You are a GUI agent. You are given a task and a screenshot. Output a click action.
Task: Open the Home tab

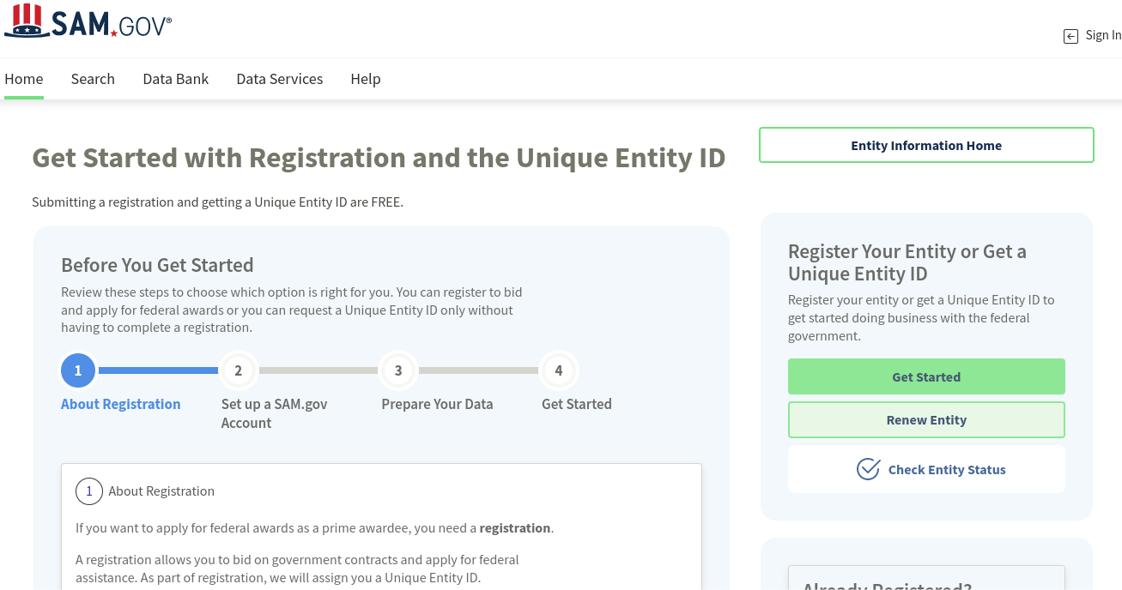(x=24, y=79)
